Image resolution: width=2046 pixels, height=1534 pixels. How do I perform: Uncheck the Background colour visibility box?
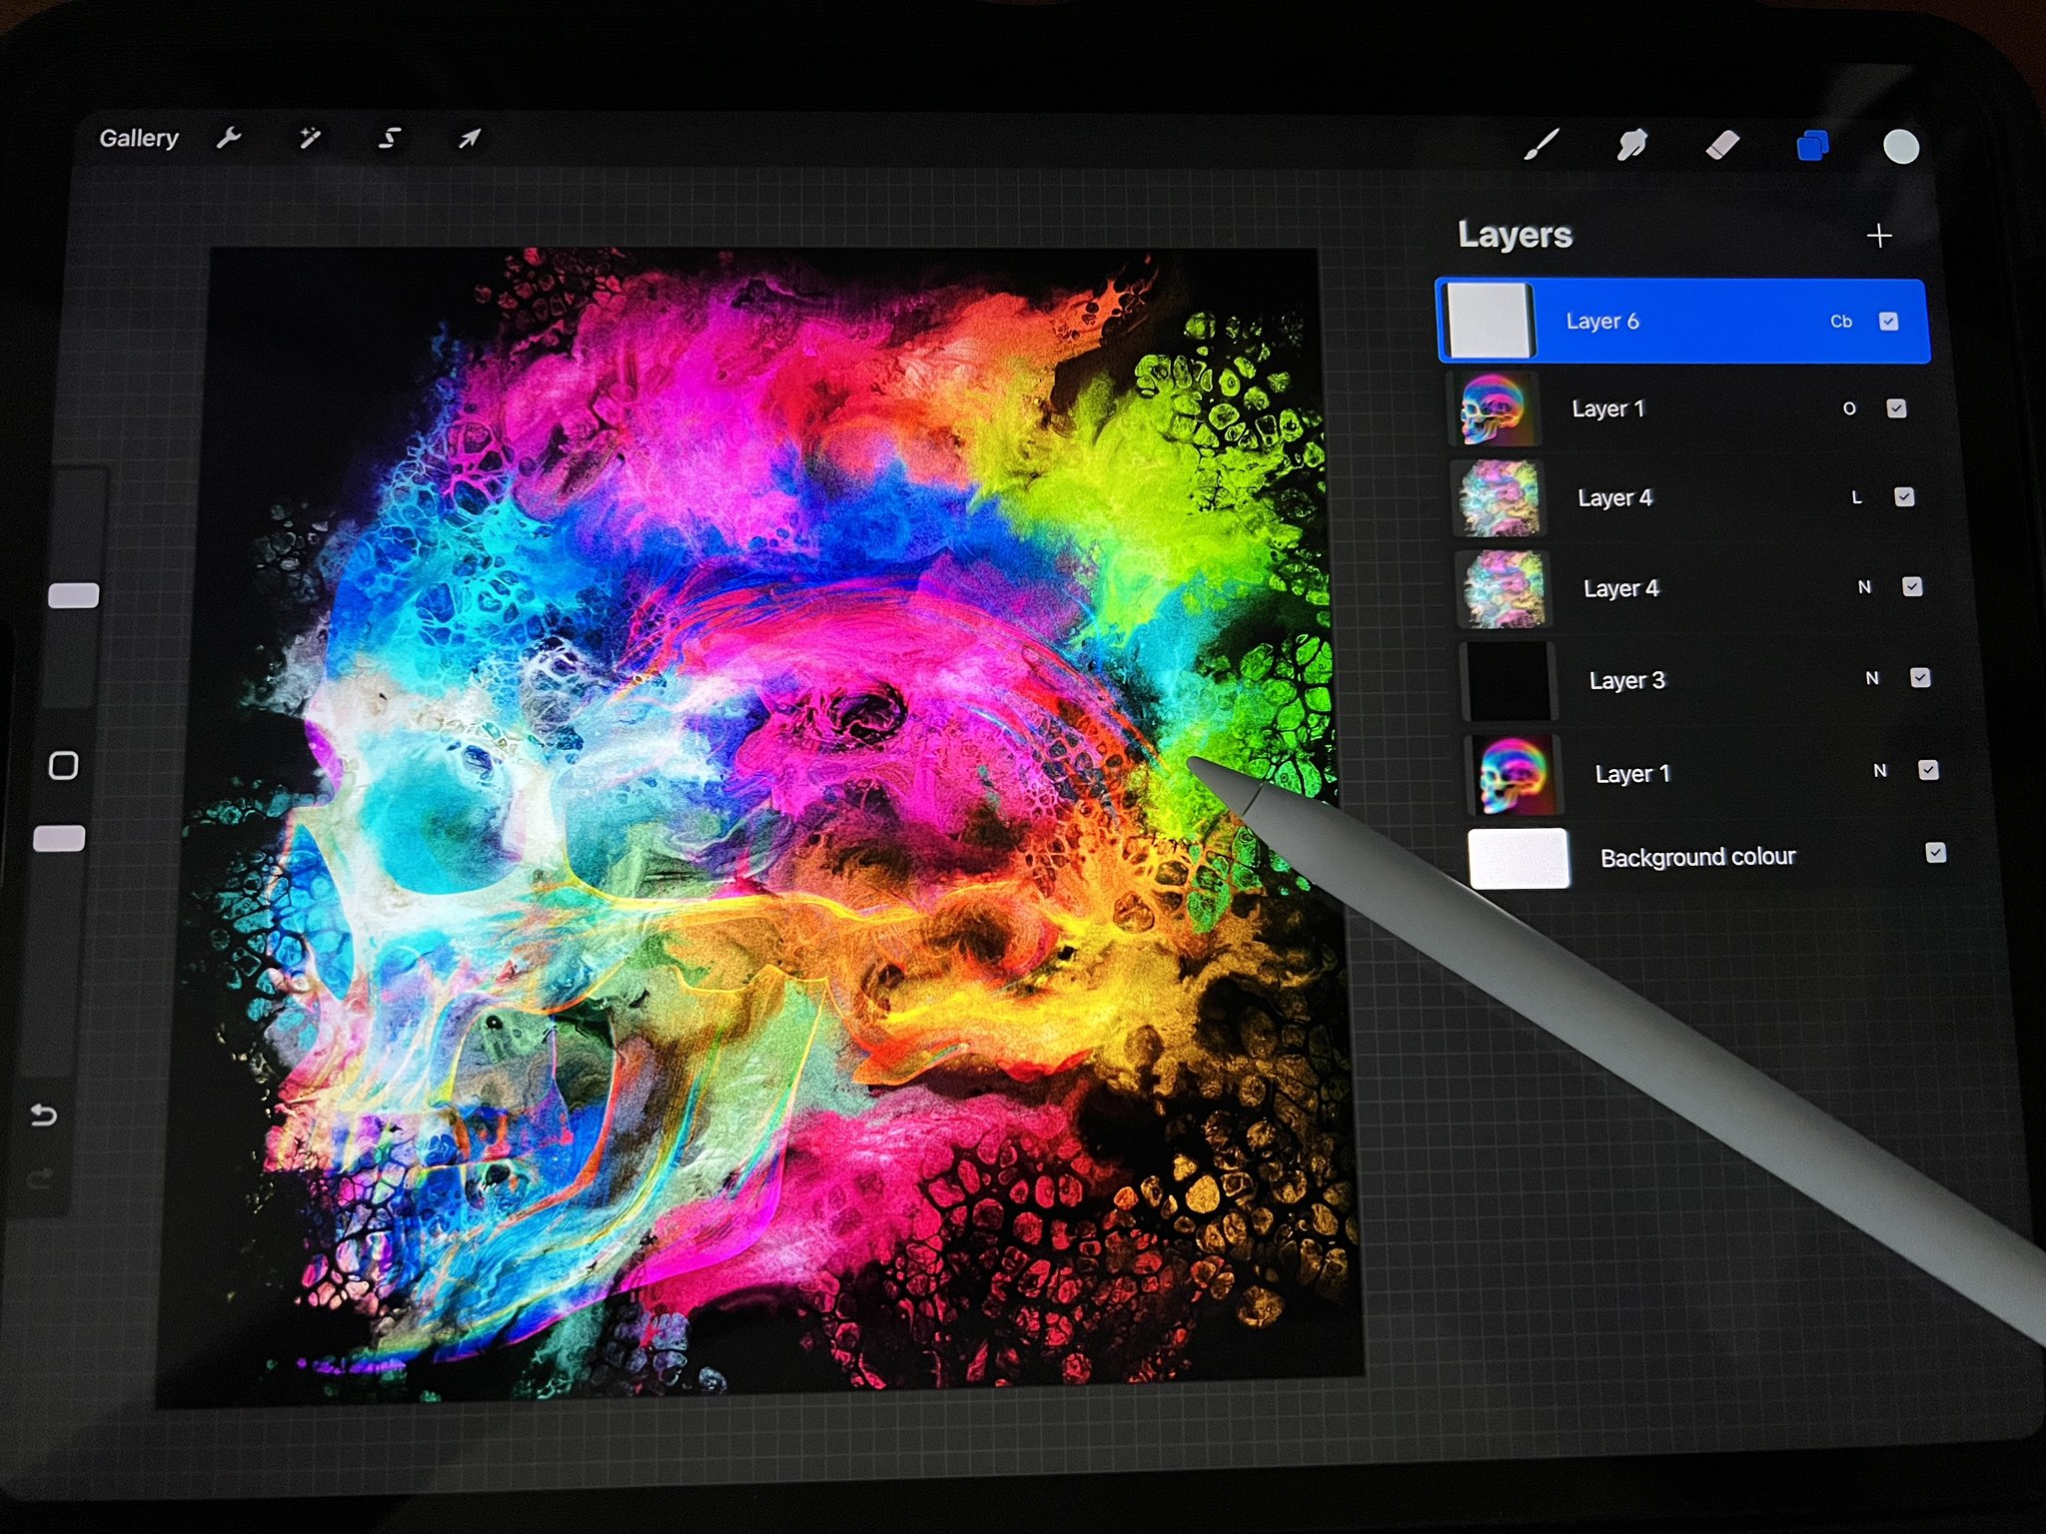click(x=1935, y=852)
